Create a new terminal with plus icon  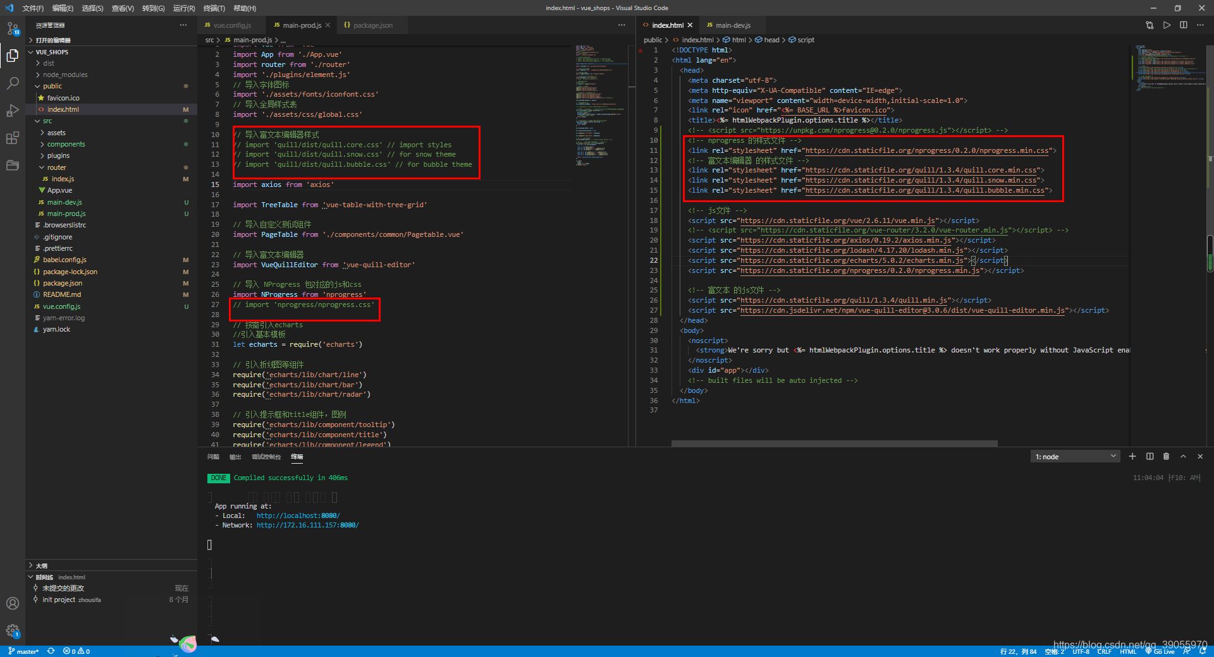1132,456
